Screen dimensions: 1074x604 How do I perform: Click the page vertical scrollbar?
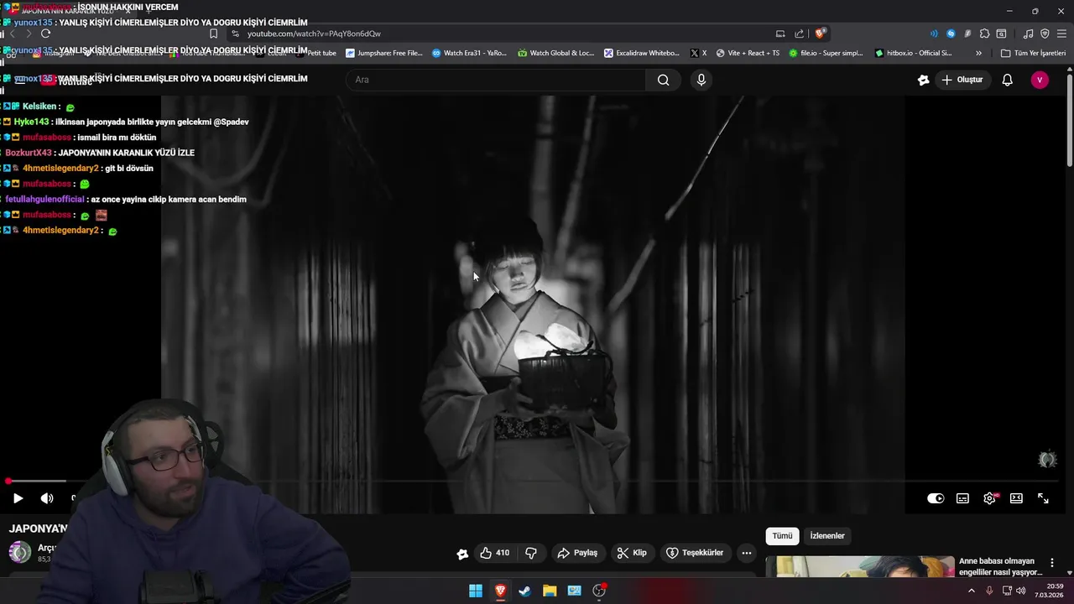(1070, 120)
